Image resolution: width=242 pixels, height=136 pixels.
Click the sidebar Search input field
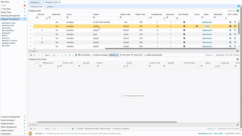pos(11,5)
